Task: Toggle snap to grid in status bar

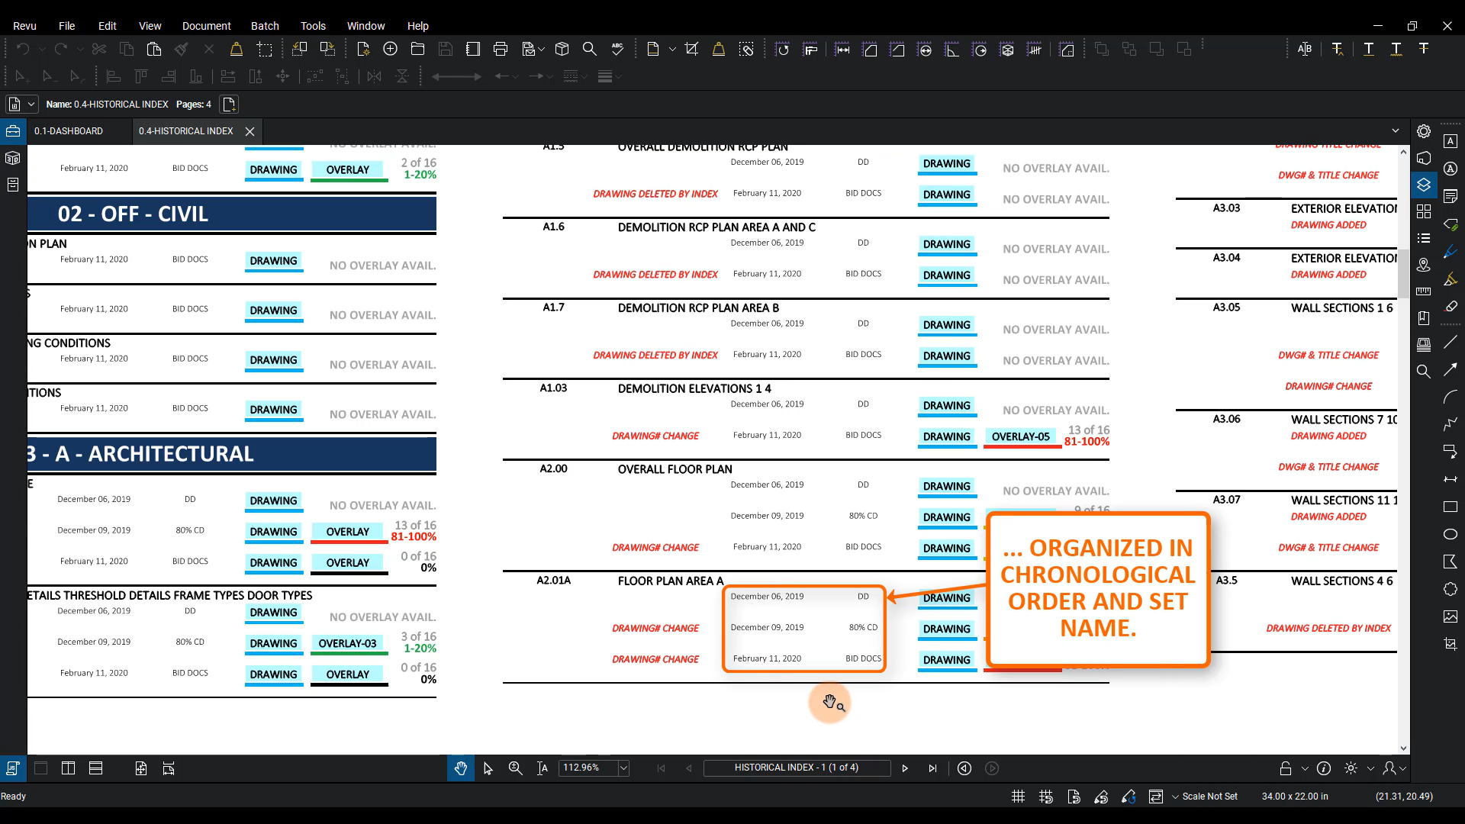Action: click(x=1045, y=797)
